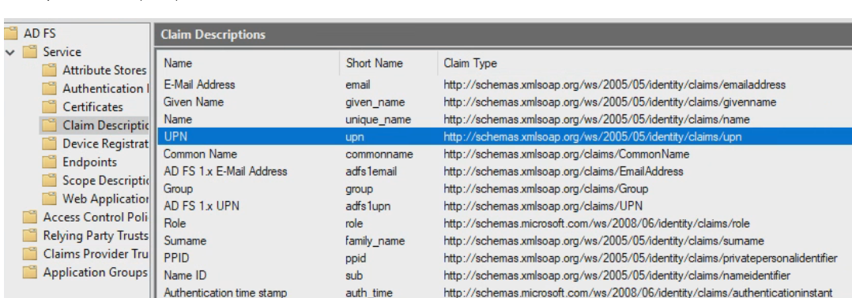Select AD FS in the tree
852x298 pixels.
coord(40,34)
